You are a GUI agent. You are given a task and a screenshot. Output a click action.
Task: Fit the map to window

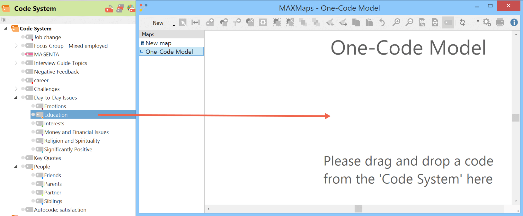[435, 22]
